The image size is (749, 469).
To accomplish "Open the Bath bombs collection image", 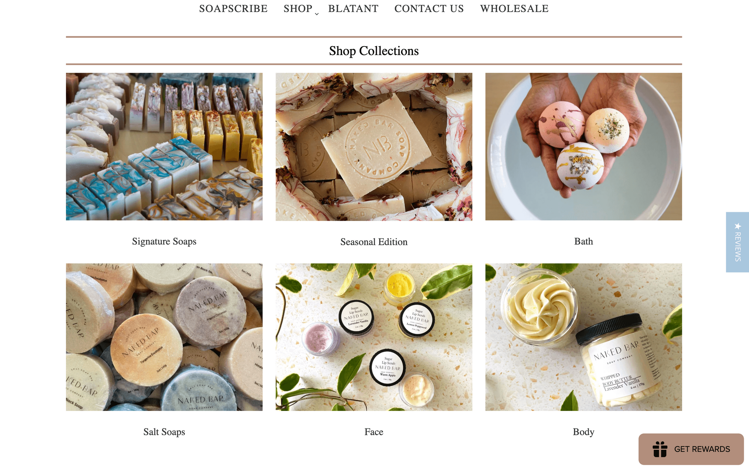I will [x=583, y=147].
